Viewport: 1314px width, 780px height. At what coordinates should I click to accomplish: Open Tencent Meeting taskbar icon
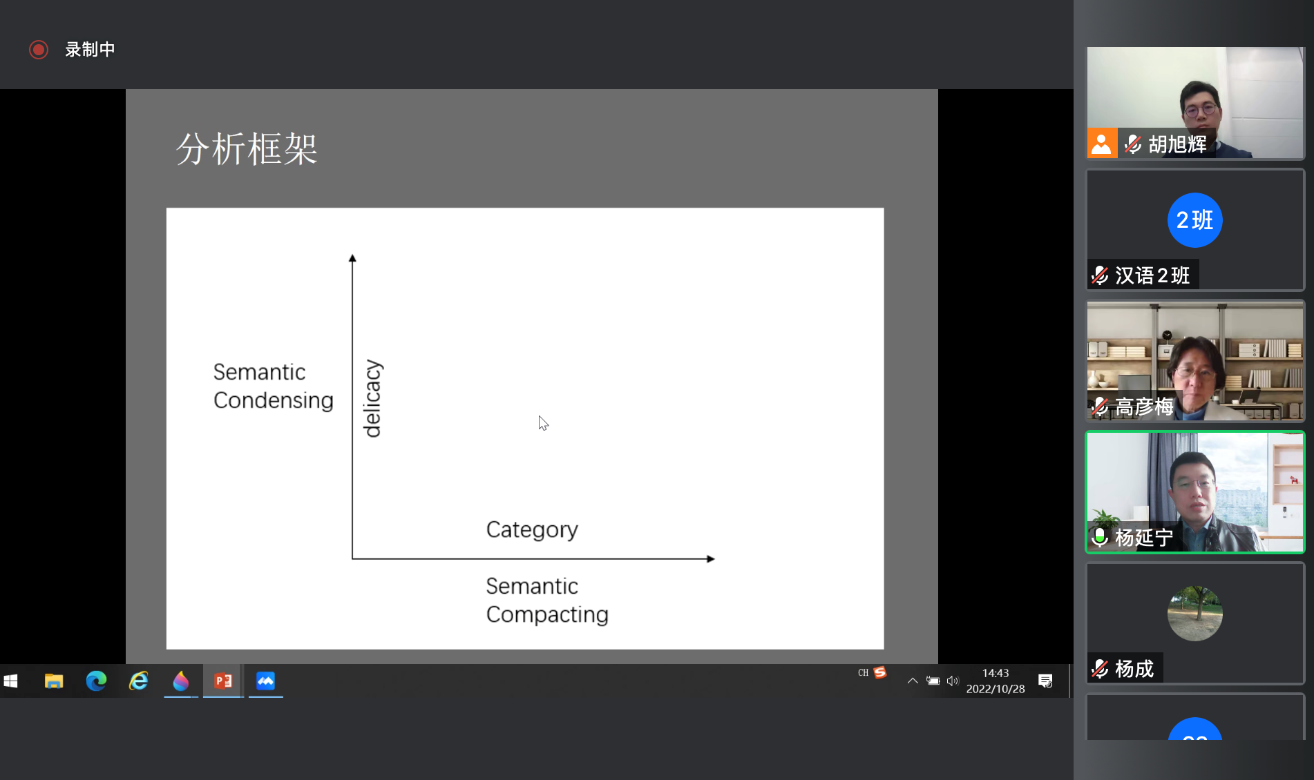[x=265, y=681]
